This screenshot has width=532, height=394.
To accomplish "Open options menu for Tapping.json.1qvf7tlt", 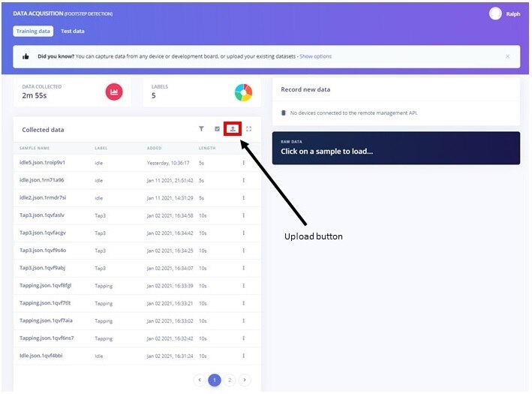I will coord(244,303).
